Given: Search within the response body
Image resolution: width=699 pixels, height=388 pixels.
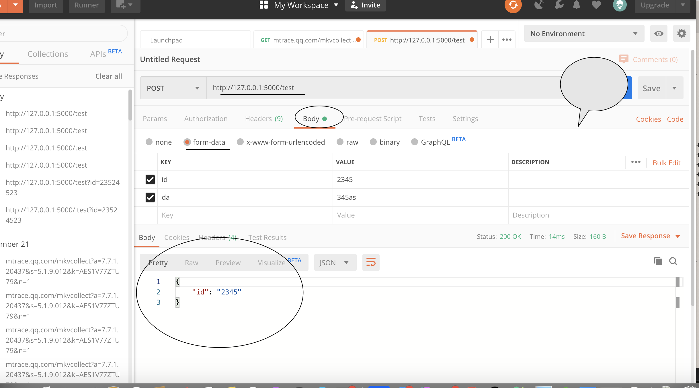Looking at the screenshot, I should (673, 261).
